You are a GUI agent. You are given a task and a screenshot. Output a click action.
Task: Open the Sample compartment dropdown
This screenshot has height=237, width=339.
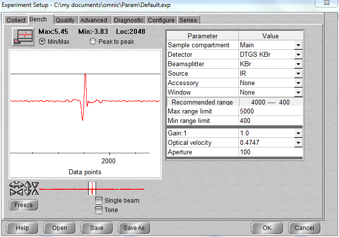[x=298, y=45]
